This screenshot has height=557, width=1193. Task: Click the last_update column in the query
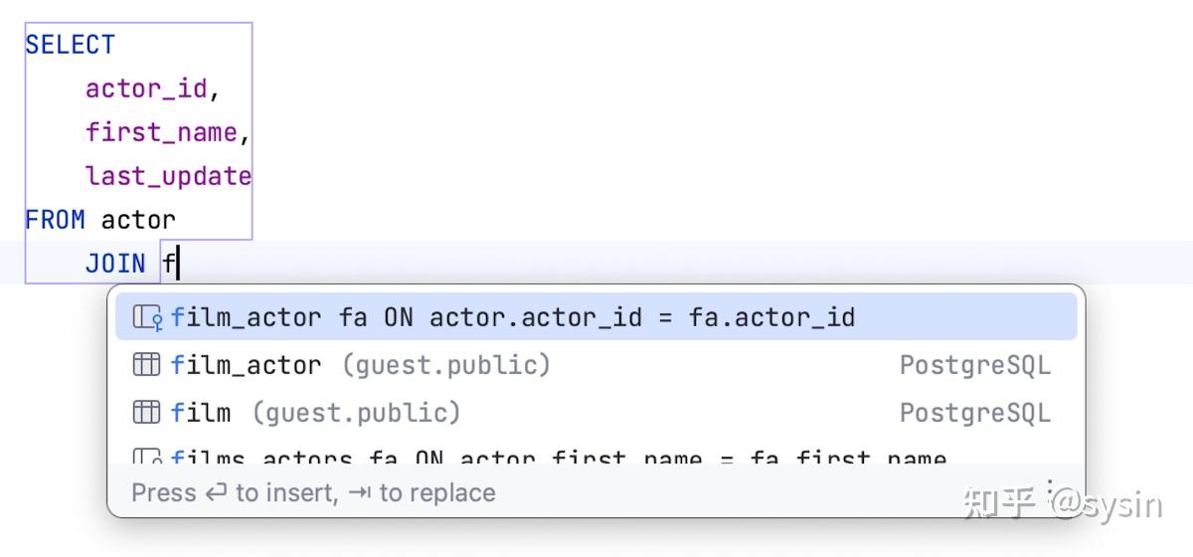click(x=168, y=176)
